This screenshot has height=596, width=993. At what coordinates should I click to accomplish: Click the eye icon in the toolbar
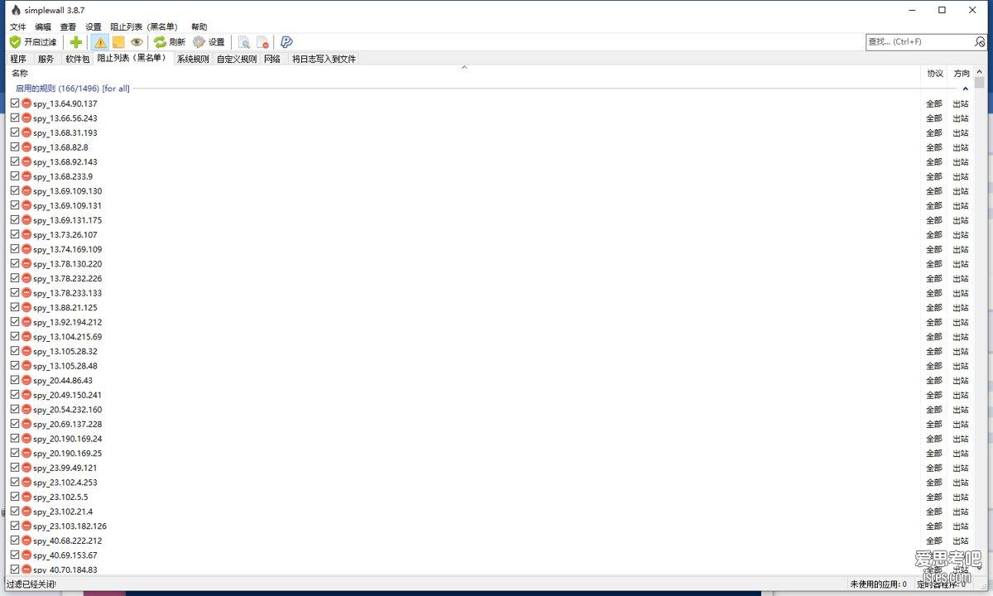pyautogui.click(x=137, y=42)
